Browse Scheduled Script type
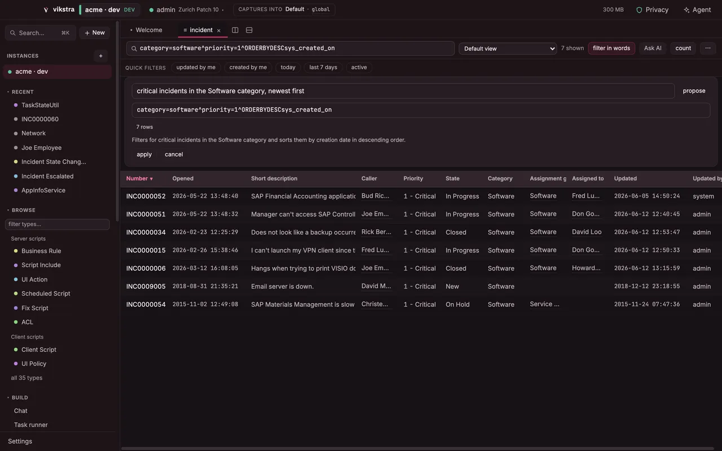Screen dimensions: 722x451 coord(46,294)
